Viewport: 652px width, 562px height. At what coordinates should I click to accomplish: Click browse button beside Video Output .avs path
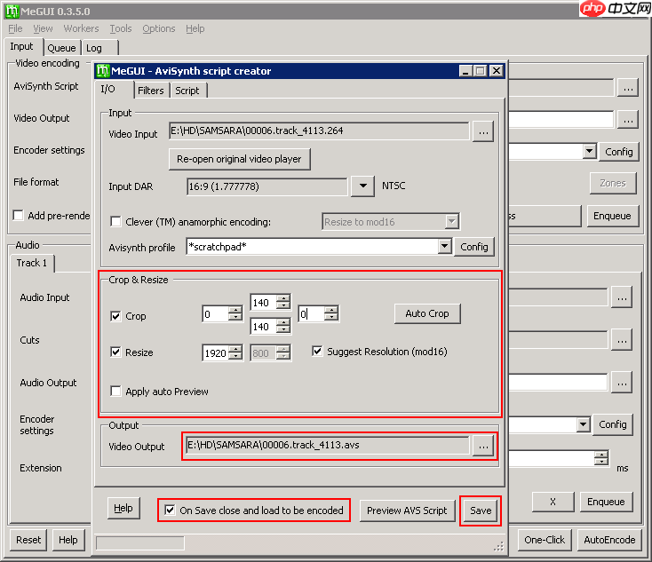click(482, 447)
